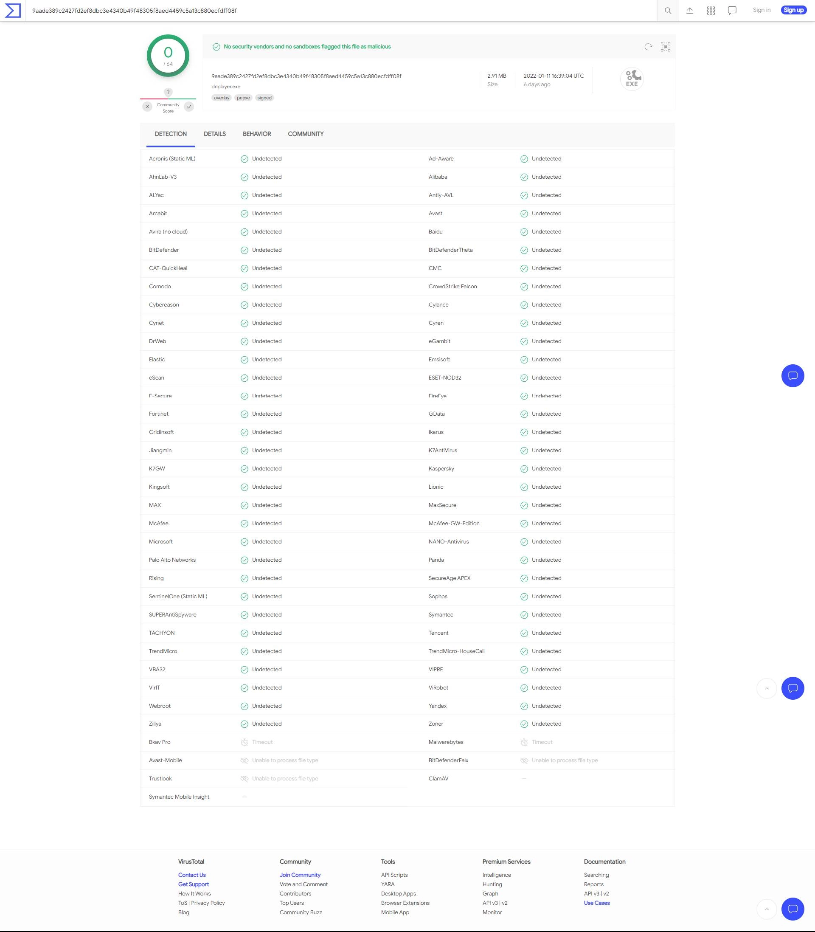Click the scroll-to-top arrow near the footer

[x=766, y=909]
